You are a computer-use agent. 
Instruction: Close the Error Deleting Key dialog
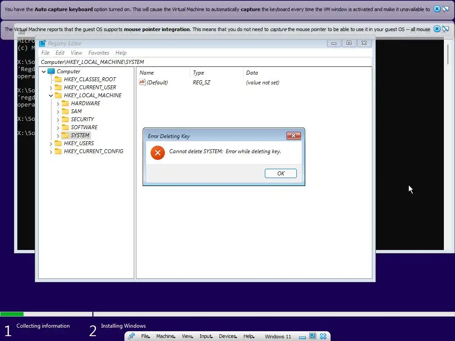pos(293,136)
